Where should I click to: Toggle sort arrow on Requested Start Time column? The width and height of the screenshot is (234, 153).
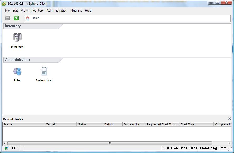[x=176, y=124]
